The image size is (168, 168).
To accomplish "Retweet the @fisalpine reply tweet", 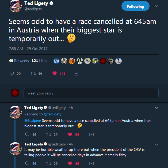I will [48, 134].
